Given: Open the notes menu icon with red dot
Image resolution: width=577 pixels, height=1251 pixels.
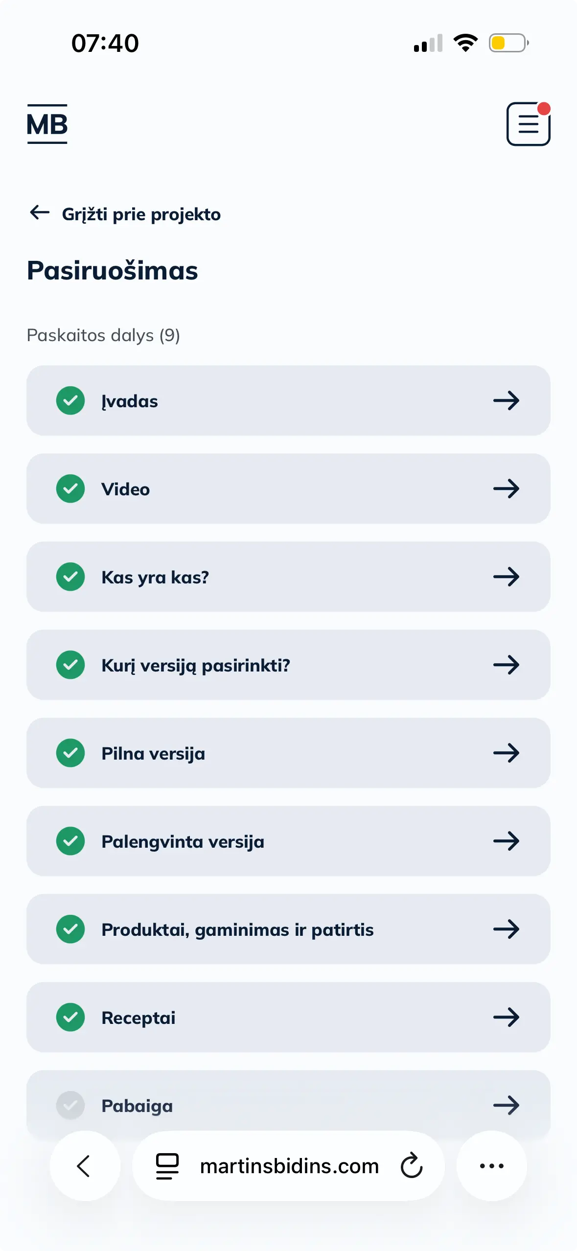Looking at the screenshot, I should tap(528, 124).
